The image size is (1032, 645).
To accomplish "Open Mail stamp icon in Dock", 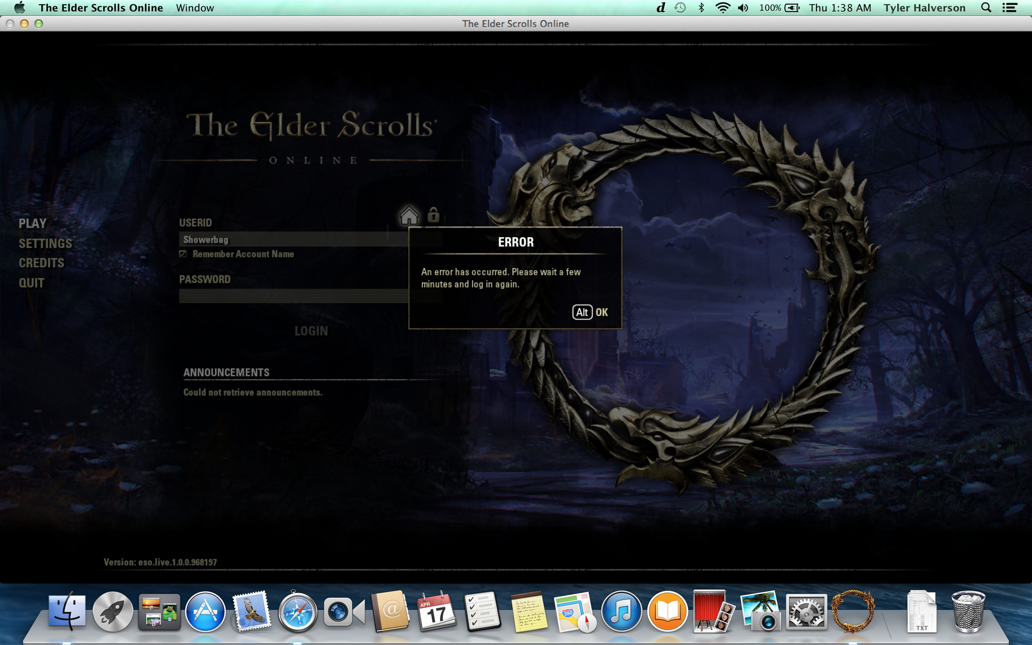I will pyautogui.click(x=251, y=612).
